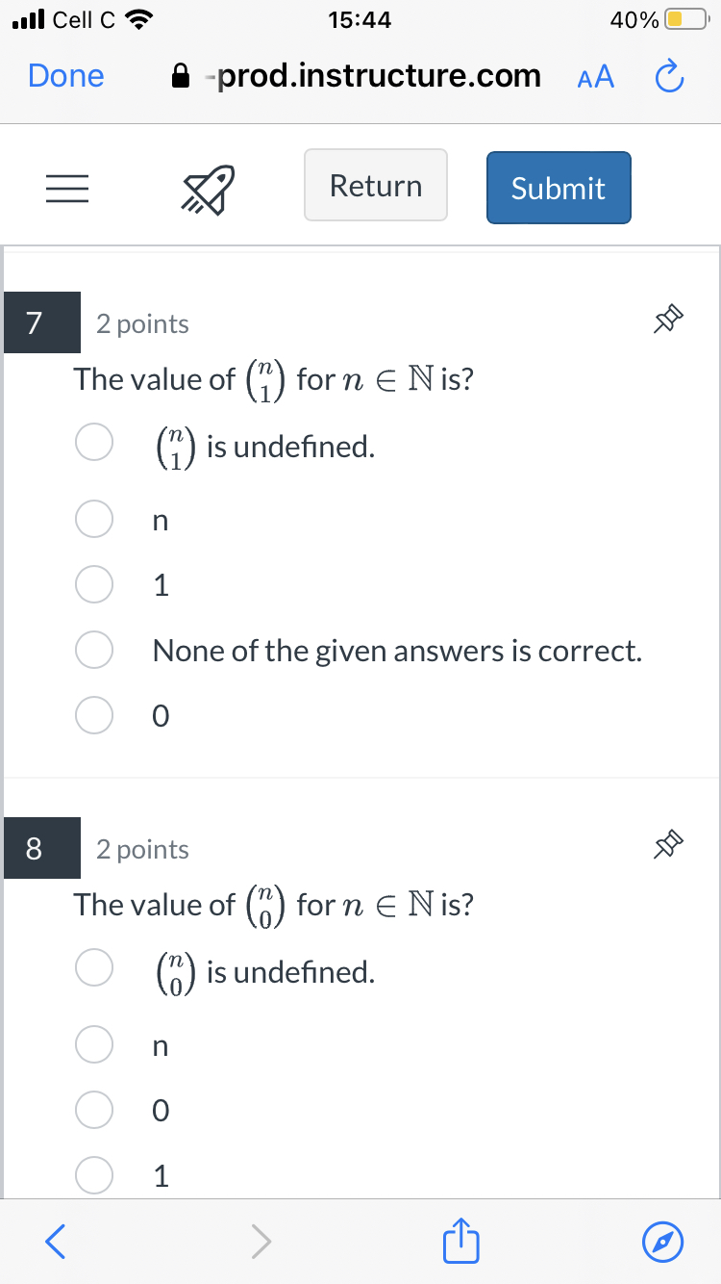Open the hamburger navigation menu
The height and width of the screenshot is (1284, 721).
(67, 189)
